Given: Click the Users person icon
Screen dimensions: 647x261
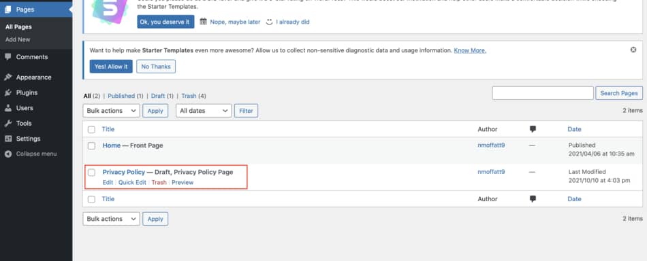Looking at the screenshot, I should coord(8,108).
